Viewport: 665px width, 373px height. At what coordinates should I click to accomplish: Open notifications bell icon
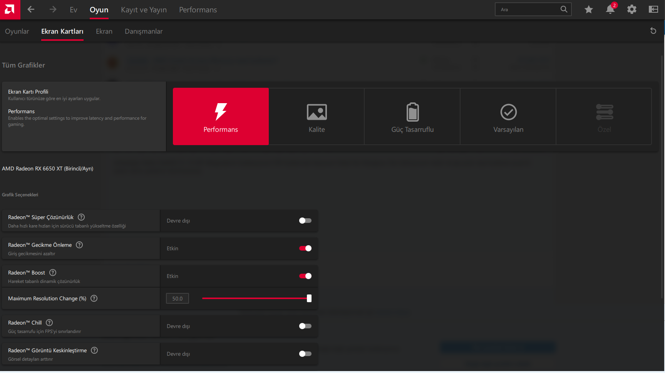point(610,9)
